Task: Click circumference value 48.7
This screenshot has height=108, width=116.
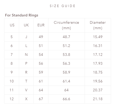Action: (x=67, y=37)
